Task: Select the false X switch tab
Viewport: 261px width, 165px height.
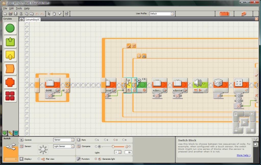Action: [x=134, y=46]
